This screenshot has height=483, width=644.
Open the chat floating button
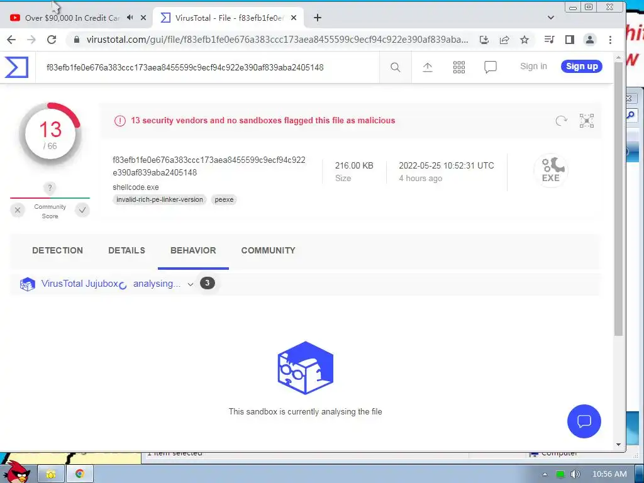[x=584, y=421]
